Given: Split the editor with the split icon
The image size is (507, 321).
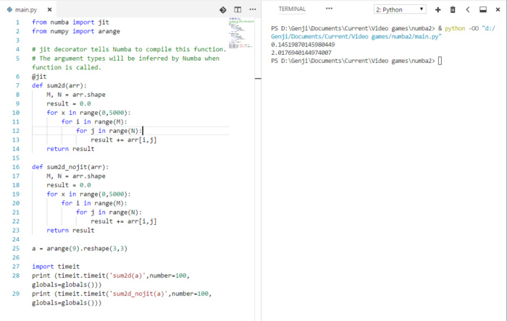Looking at the screenshot, I should point(238,9).
